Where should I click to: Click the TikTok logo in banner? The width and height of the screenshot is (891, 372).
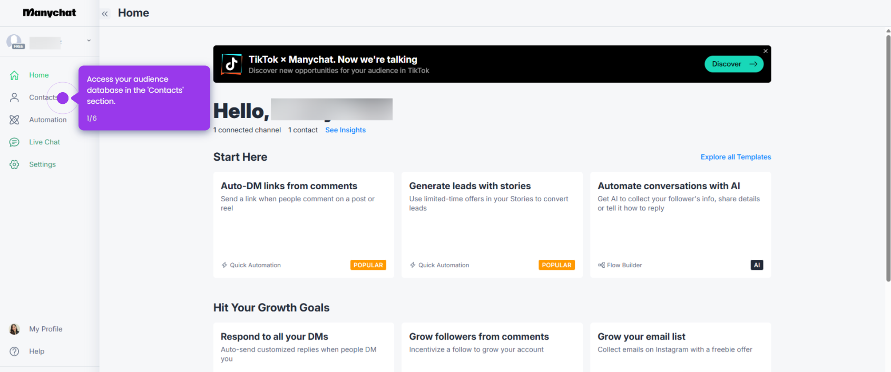point(231,64)
